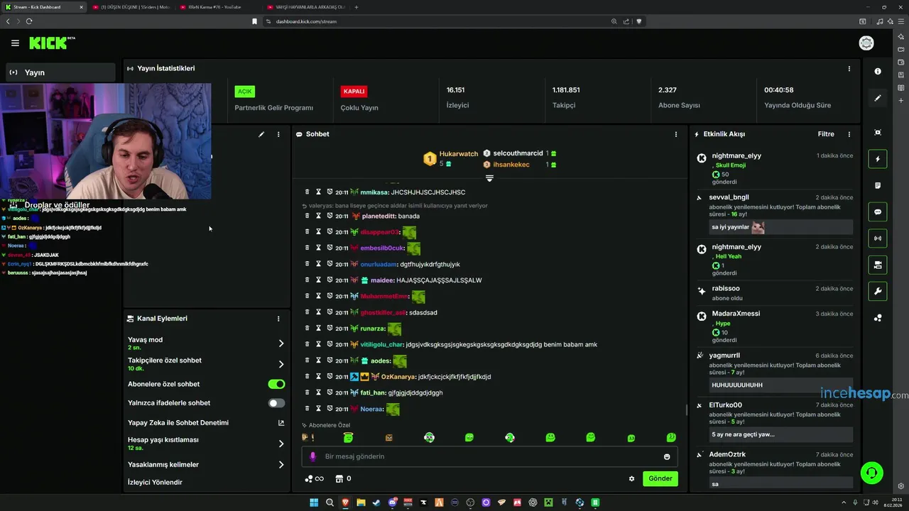Open a new browser tab

coord(356,7)
